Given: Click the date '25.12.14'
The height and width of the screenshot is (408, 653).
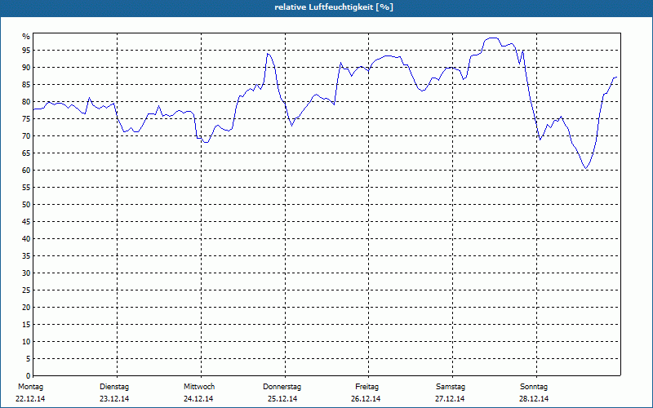Looking at the screenshot, I should [x=282, y=399].
